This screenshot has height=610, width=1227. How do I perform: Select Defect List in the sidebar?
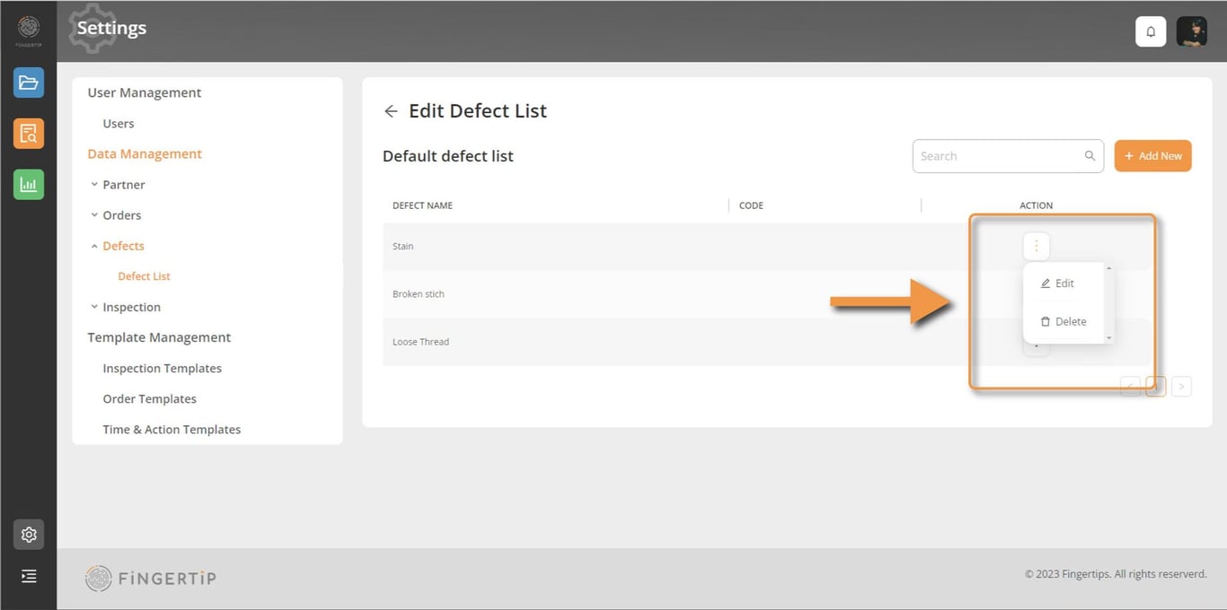coord(144,276)
